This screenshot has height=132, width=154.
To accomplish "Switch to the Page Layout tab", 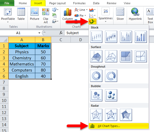I will pos(58,3).
